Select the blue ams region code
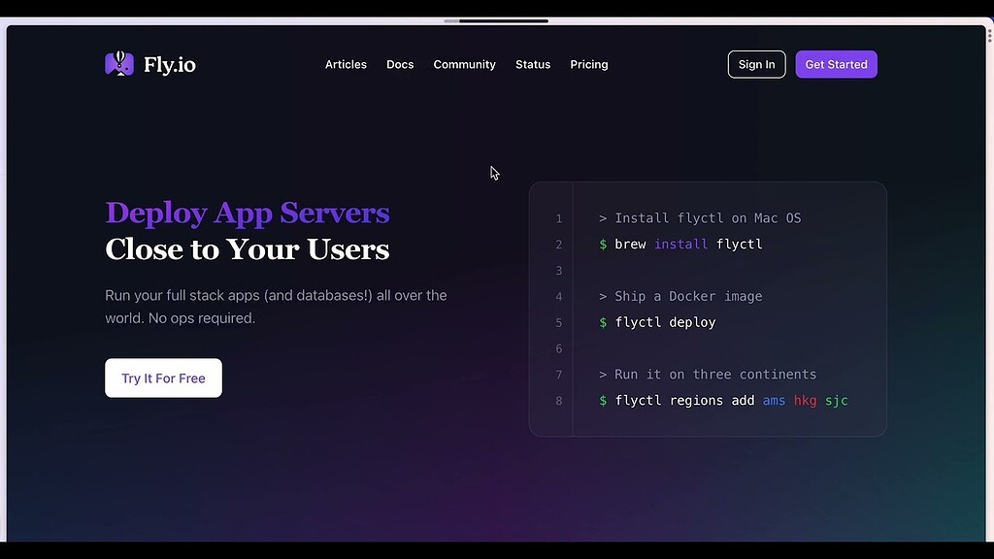 coord(774,400)
